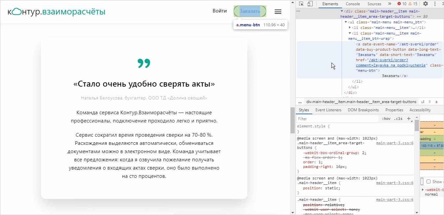Click the plus new style rule icon
Viewport: 444px width, 215px height.
click(x=408, y=119)
